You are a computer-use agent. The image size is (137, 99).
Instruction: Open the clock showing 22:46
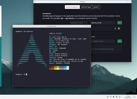tap(128, 97)
